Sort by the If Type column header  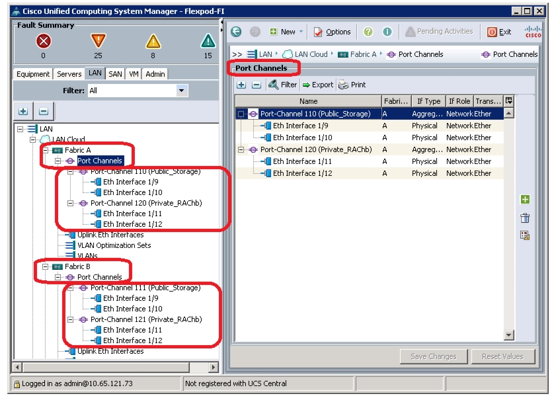[x=428, y=101]
